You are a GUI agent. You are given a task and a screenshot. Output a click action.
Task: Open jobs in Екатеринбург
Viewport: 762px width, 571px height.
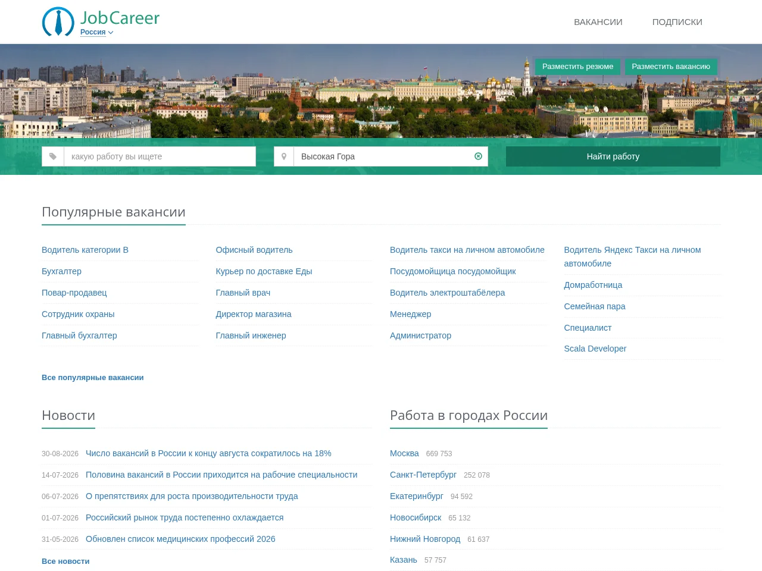[417, 496]
